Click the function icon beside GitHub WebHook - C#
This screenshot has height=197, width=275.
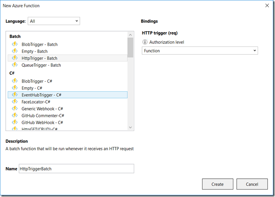(x=15, y=122)
